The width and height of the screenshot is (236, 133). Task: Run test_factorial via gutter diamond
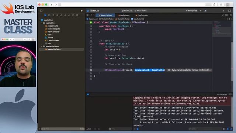point(91,44)
